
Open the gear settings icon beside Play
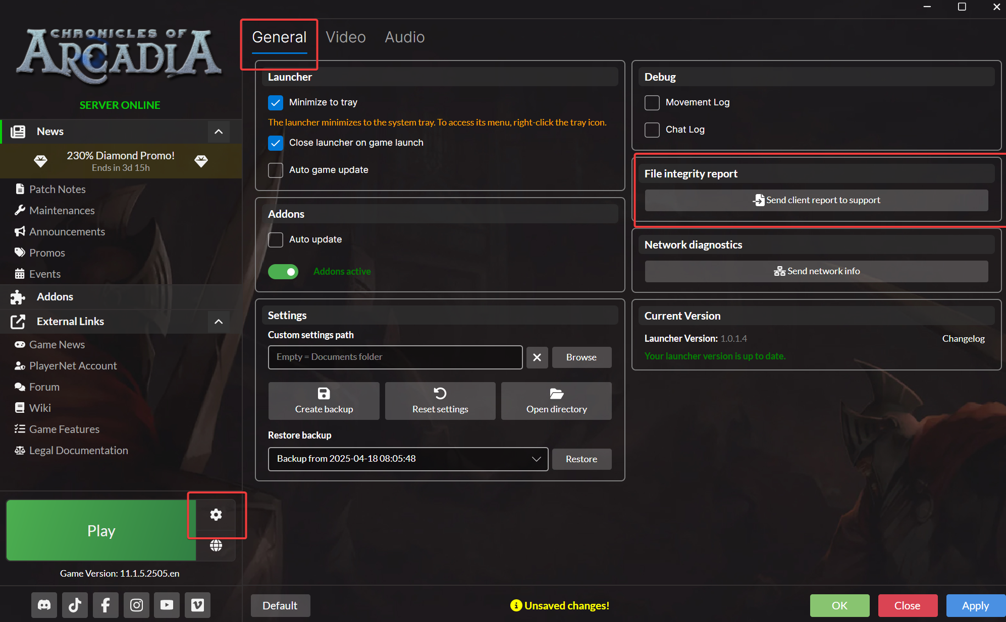point(216,515)
